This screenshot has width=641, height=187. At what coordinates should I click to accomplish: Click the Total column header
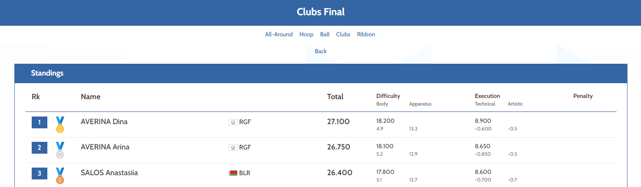[x=335, y=97]
